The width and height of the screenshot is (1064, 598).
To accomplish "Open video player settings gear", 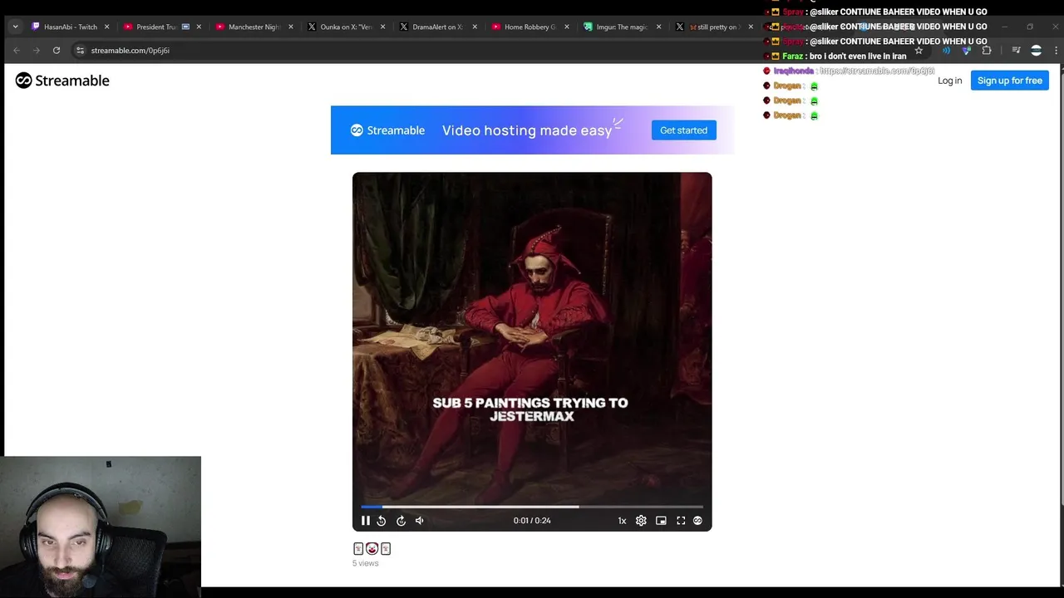I will 641,521.
